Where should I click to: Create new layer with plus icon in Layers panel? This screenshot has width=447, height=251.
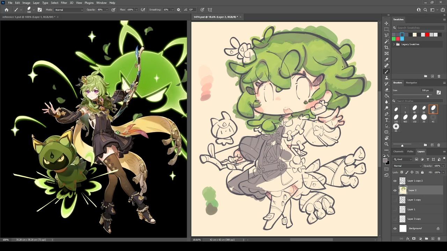[433, 239]
